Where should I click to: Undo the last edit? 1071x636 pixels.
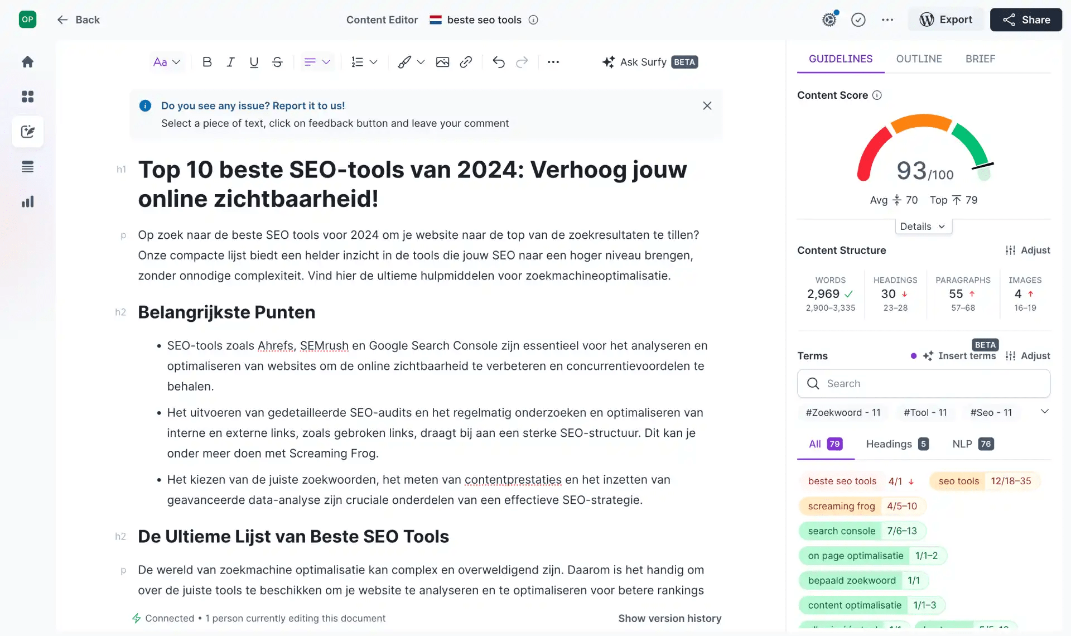498,62
